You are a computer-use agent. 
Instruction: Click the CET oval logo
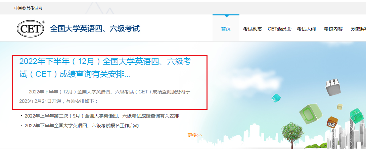click(31, 29)
